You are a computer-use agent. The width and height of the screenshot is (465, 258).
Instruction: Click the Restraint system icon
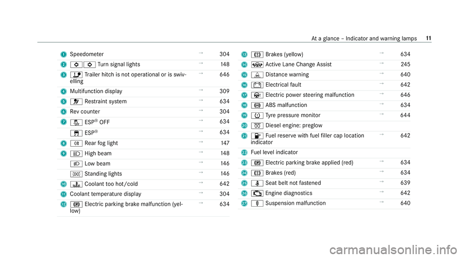(76, 102)
